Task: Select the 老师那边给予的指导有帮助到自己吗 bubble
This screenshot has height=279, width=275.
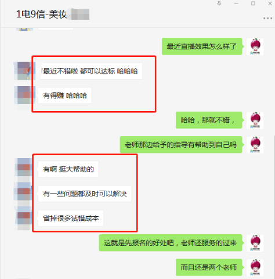Action: tap(181, 145)
